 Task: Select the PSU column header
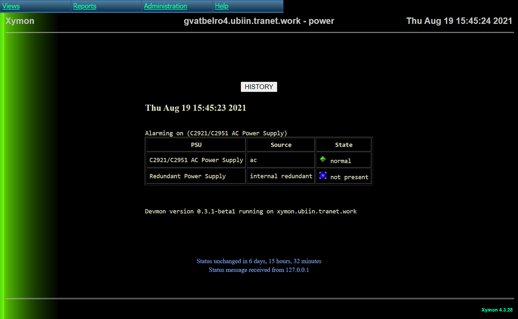(x=196, y=145)
